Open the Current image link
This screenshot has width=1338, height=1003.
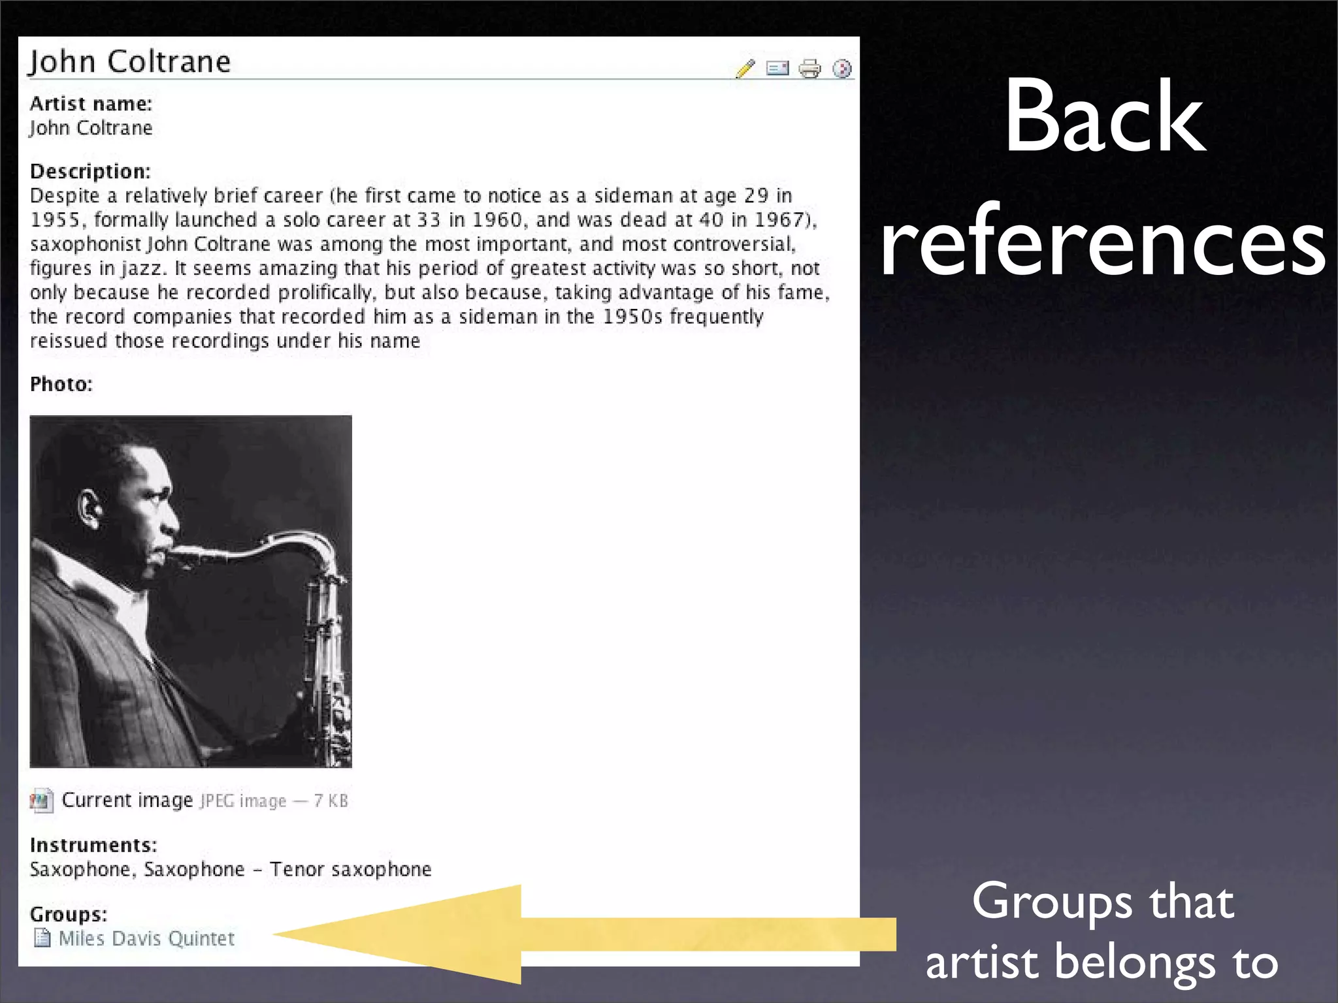127,800
